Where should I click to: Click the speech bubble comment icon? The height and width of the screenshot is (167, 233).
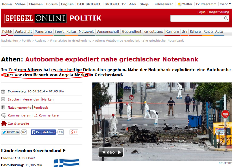point(4,115)
